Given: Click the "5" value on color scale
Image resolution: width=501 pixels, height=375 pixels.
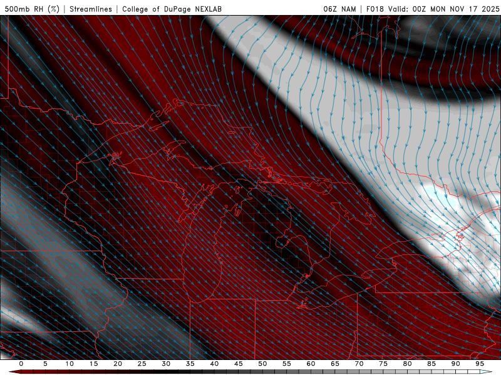Looking at the screenshot, I should pyautogui.click(x=45, y=364).
